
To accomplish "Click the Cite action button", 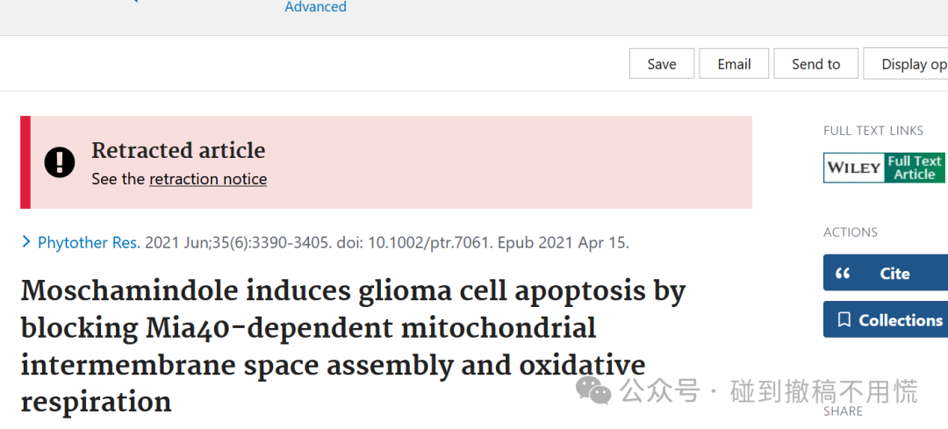I will [886, 273].
